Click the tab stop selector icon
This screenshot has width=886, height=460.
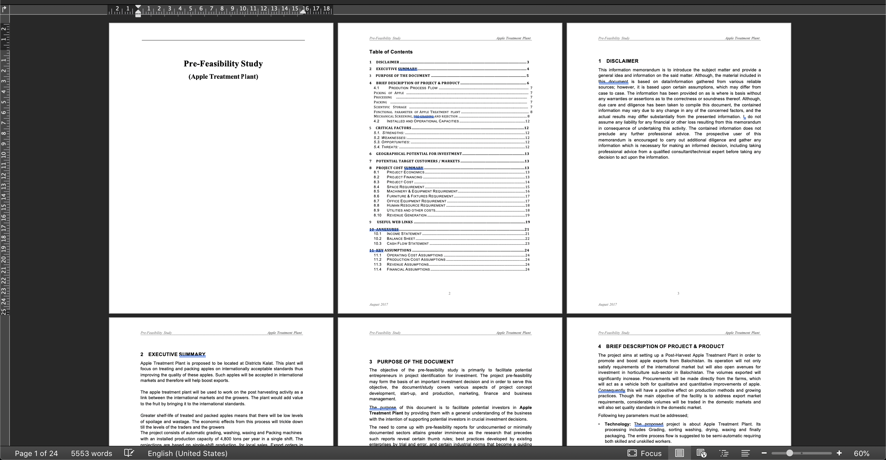5,9
